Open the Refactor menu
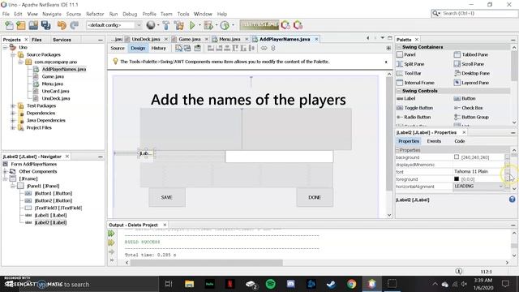 point(95,14)
